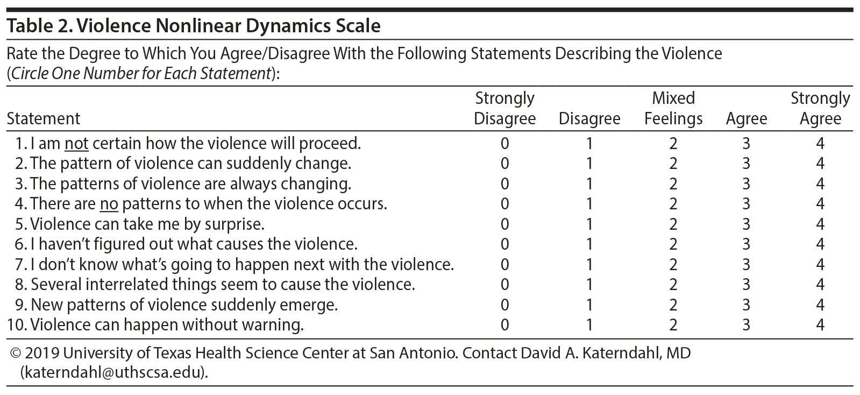Mark 3 for 'no patterns to when violence occurs'
This screenshot has height=395, width=860.
tap(747, 204)
